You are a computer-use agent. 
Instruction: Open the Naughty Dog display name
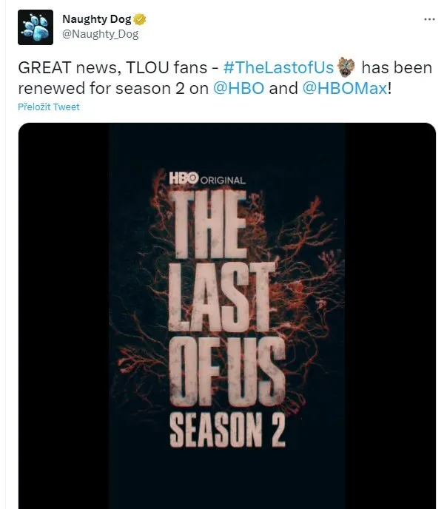(x=96, y=20)
